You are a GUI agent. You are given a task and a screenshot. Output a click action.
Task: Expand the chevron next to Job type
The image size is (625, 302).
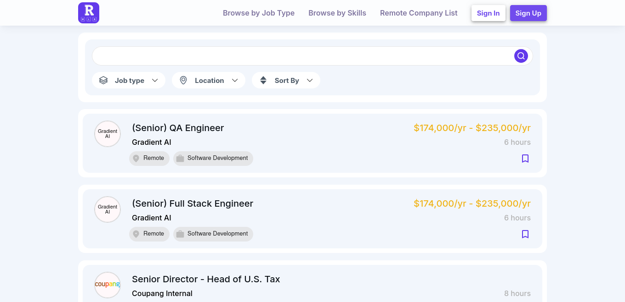coord(155,80)
